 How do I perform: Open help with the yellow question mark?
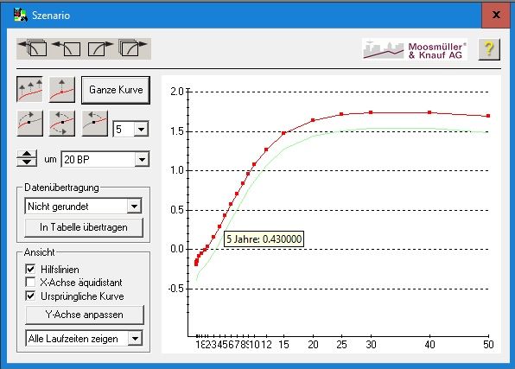pos(489,49)
